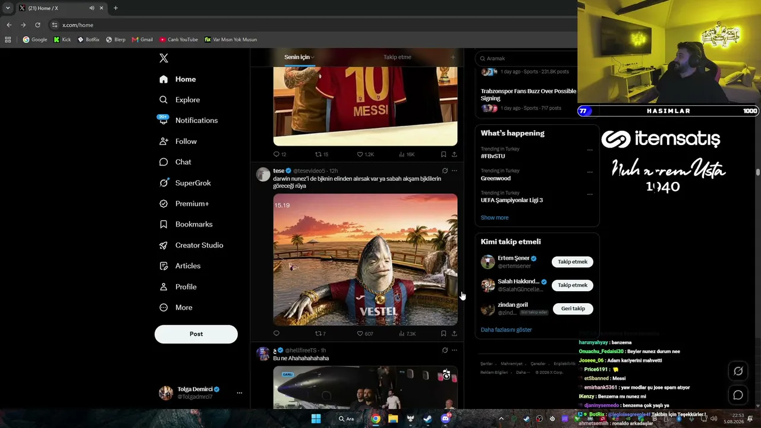Open Grok floating button at bottom right
Image resolution: width=761 pixels, height=428 pixels.
[738, 371]
